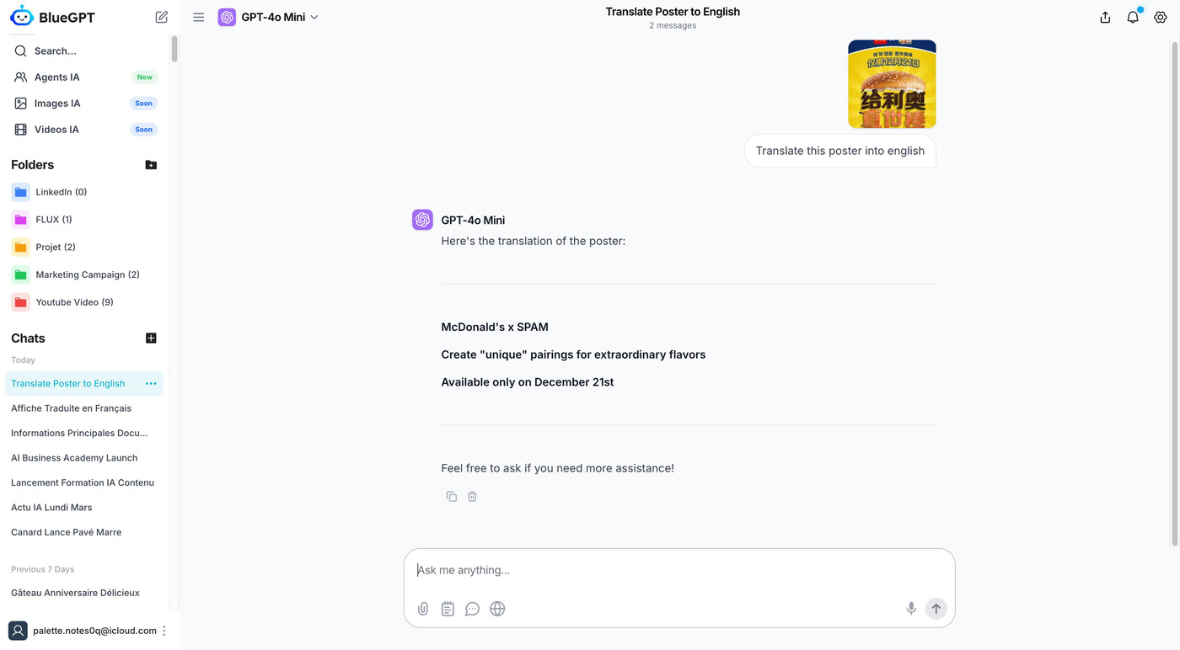1180x650 pixels.
Task: Start a new chat with compose icon
Action: [162, 17]
